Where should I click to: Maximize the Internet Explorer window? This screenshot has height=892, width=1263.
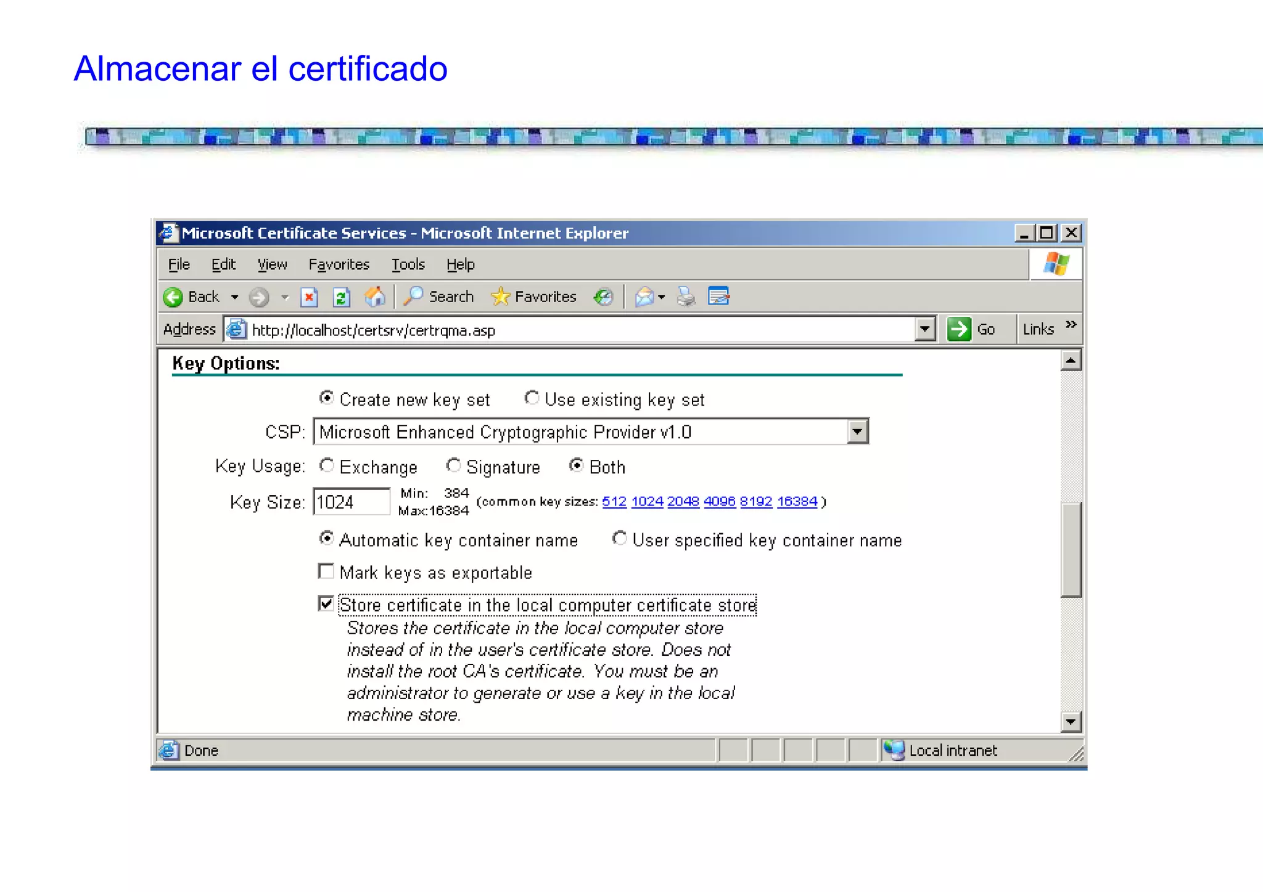point(1047,233)
